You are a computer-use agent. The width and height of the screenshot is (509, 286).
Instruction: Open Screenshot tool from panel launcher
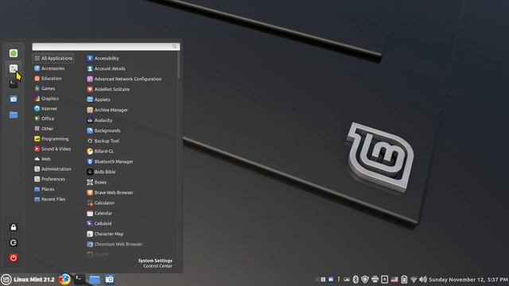point(110,280)
